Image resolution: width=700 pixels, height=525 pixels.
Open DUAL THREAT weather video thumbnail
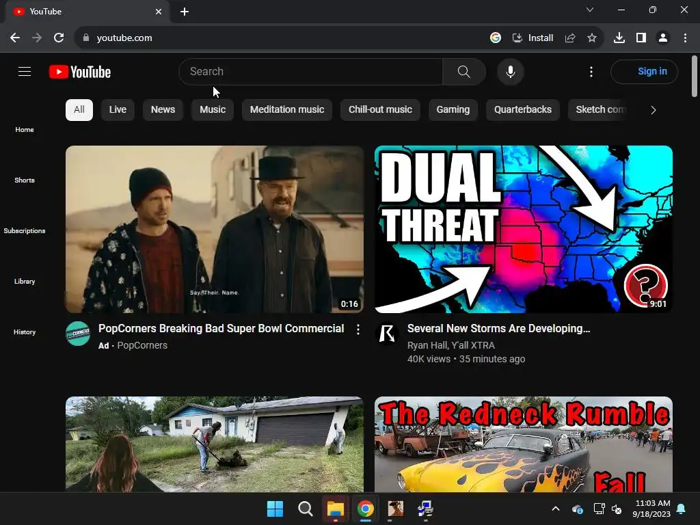pos(524,229)
